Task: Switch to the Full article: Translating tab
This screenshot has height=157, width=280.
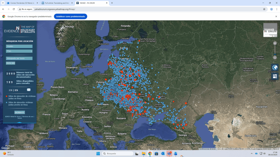Action: point(57,3)
